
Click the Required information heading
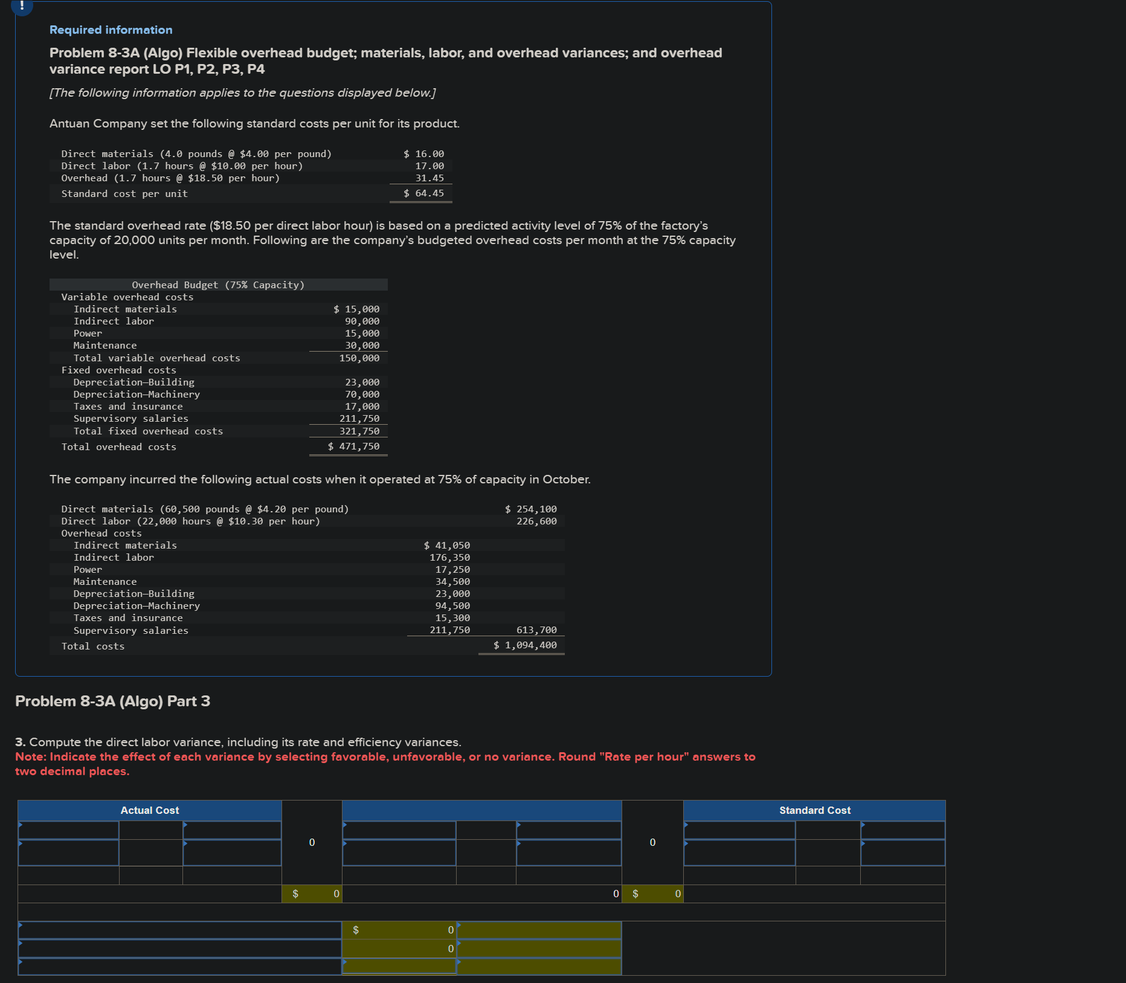[x=111, y=30]
